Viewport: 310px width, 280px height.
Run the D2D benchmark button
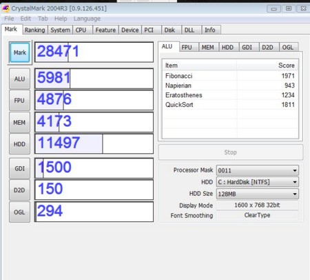point(19,190)
